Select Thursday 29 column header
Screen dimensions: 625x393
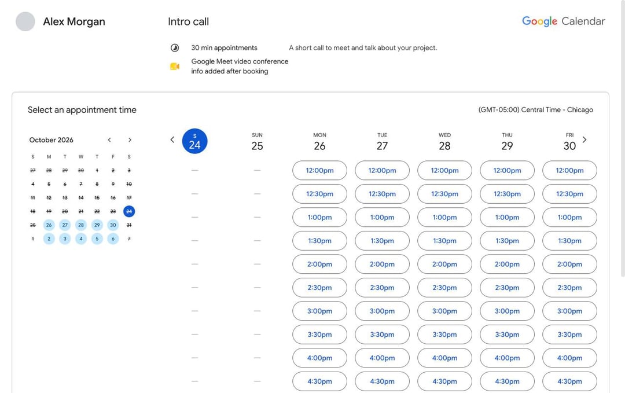(507, 142)
